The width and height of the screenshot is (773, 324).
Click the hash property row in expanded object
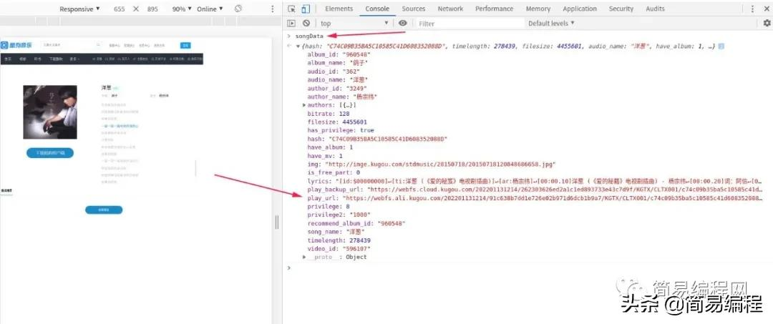pyautogui.click(x=377, y=139)
